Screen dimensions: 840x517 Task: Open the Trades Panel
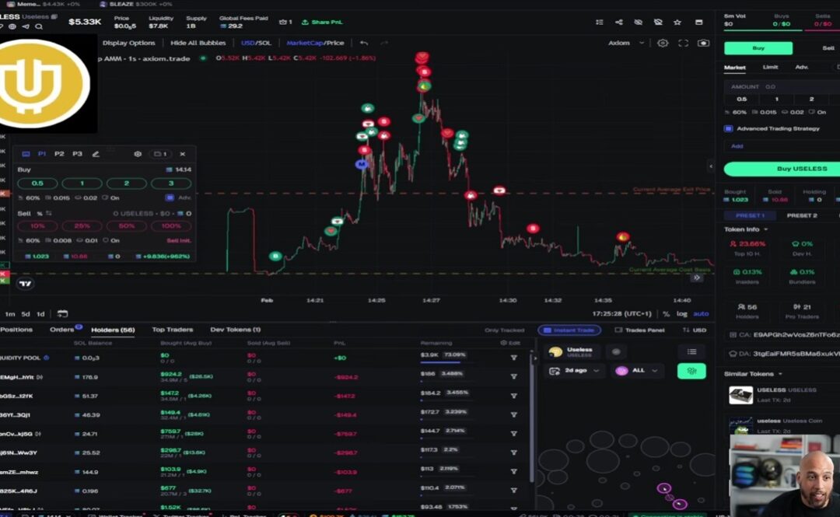[x=639, y=330]
